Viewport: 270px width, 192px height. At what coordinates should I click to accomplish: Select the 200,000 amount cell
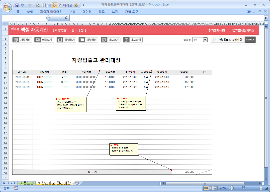[x=184, y=77]
